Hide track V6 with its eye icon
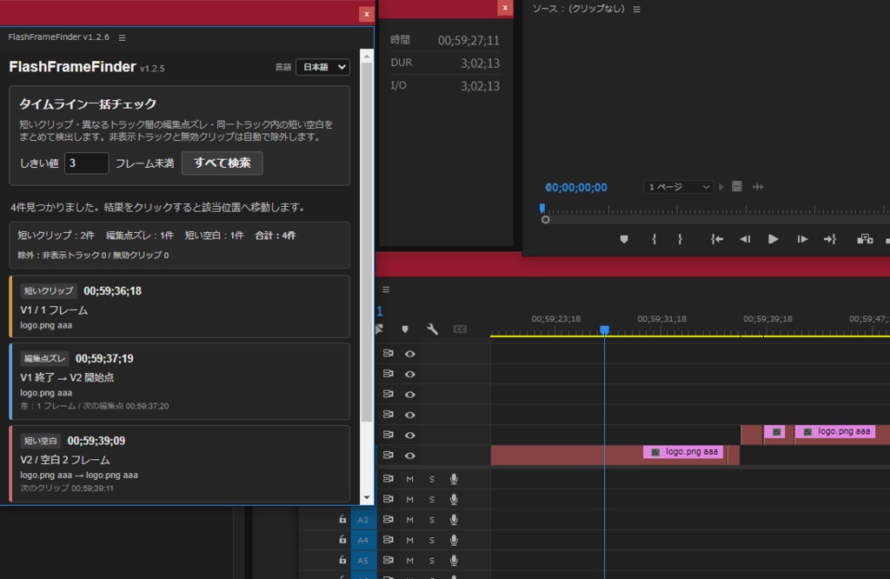 410,354
